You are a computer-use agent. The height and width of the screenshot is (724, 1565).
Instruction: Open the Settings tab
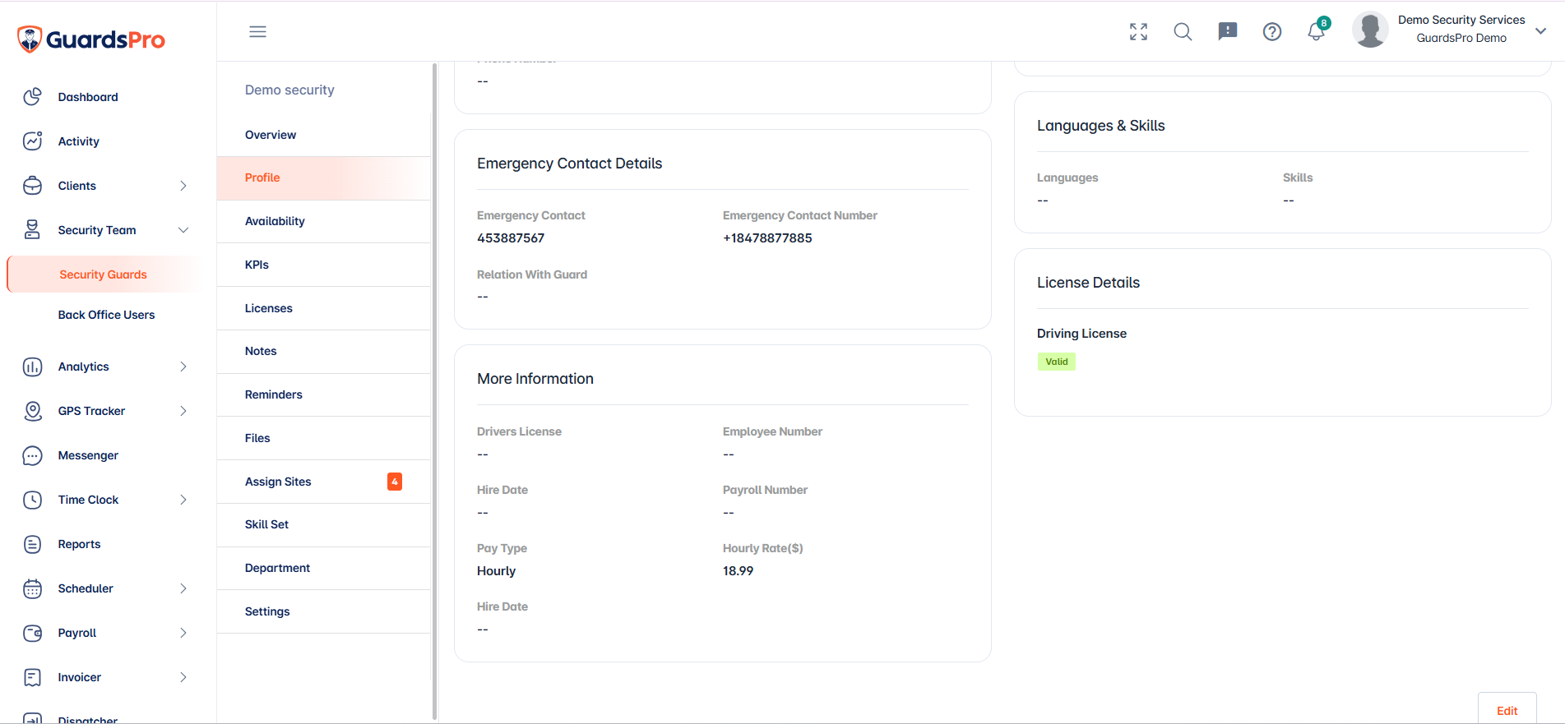click(x=323, y=611)
